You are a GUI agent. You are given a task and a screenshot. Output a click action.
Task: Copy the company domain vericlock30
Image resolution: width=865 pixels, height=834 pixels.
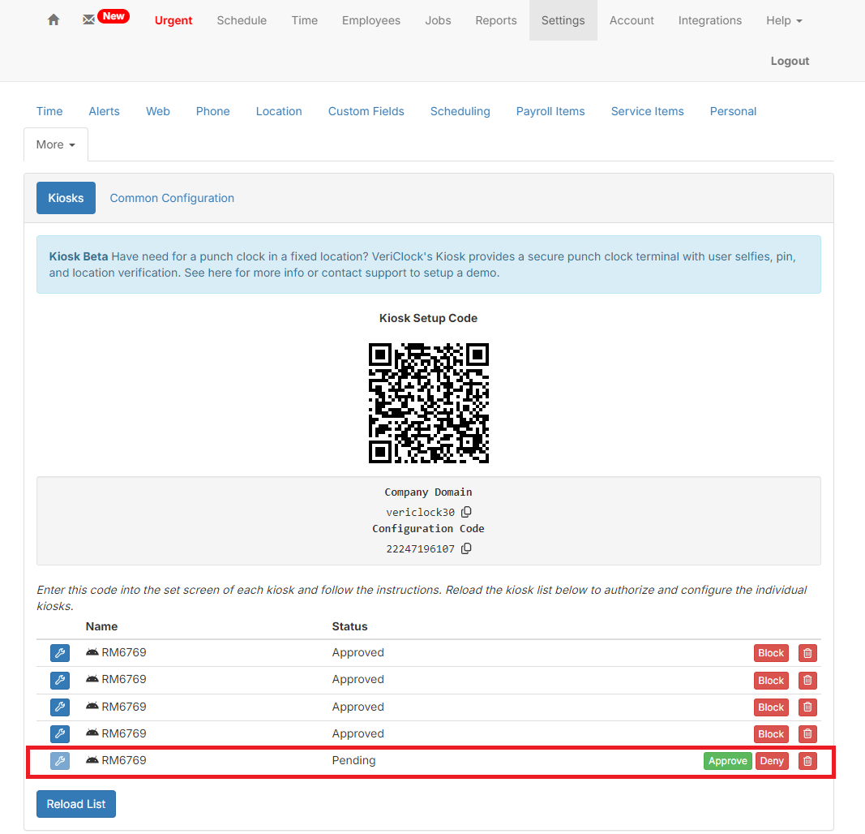click(467, 512)
